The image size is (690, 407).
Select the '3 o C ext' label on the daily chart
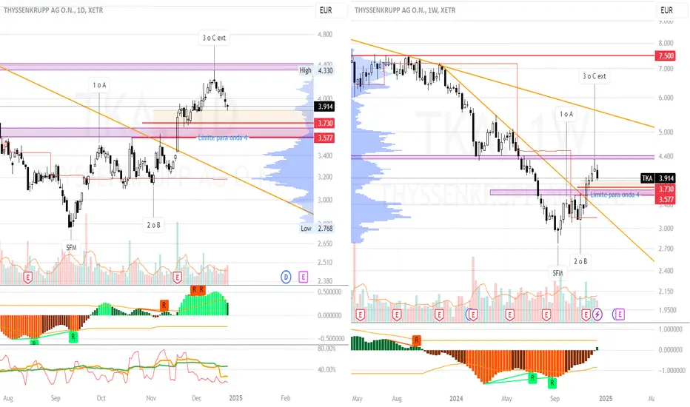214,38
